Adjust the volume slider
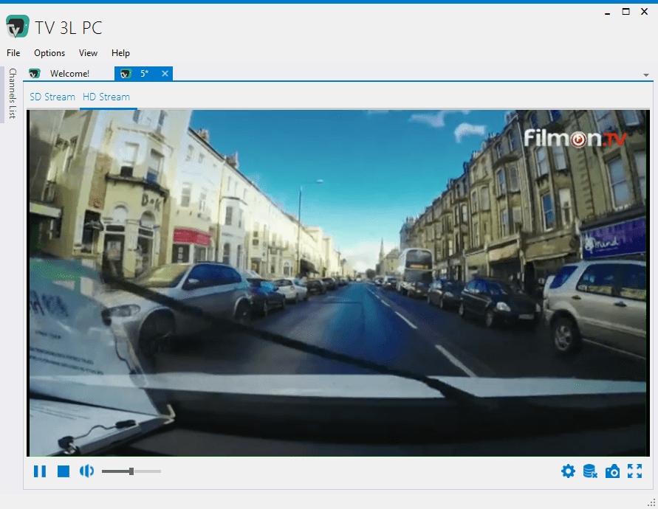The width and height of the screenshot is (658, 509). point(131,471)
